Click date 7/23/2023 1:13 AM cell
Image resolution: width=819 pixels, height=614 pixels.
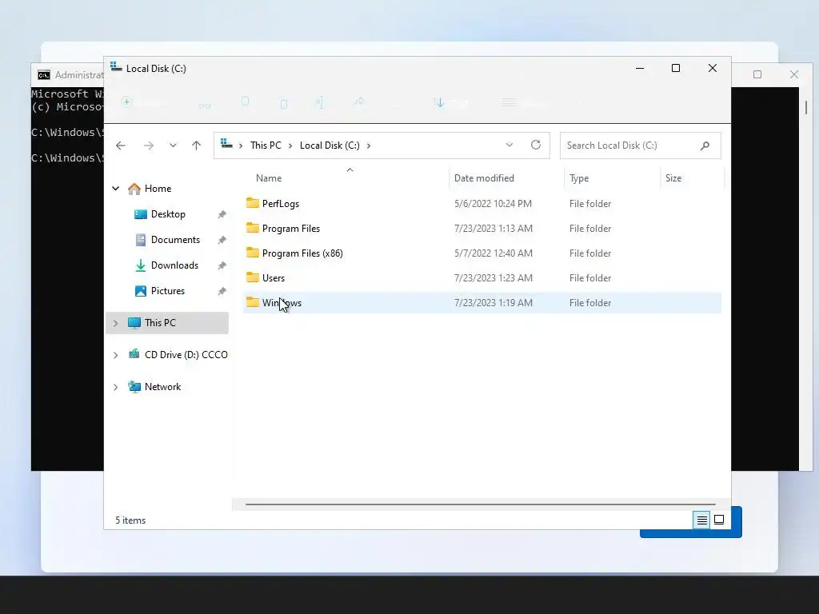(x=493, y=229)
